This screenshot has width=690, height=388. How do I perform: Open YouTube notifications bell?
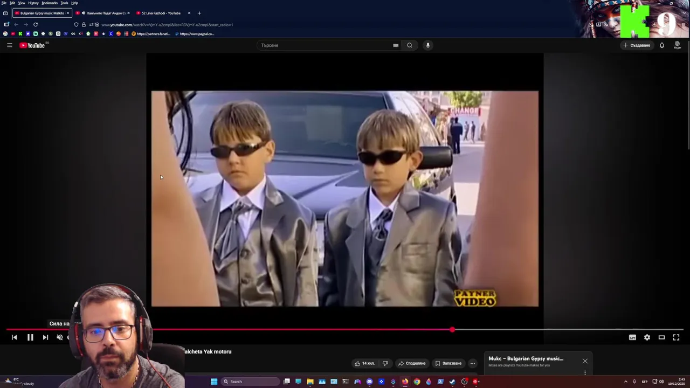pyautogui.click(x=662, y=45)
